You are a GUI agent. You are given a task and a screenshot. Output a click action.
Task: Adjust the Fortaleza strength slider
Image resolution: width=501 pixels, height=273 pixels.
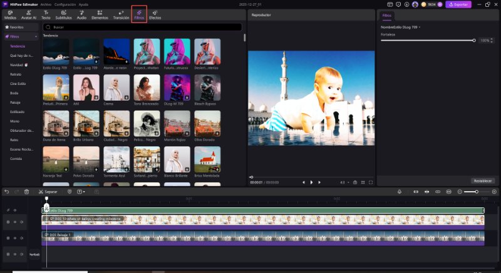[428, 41]
